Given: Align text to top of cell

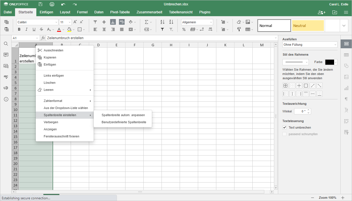Looking at the screenshot, I should click(95, 22).
